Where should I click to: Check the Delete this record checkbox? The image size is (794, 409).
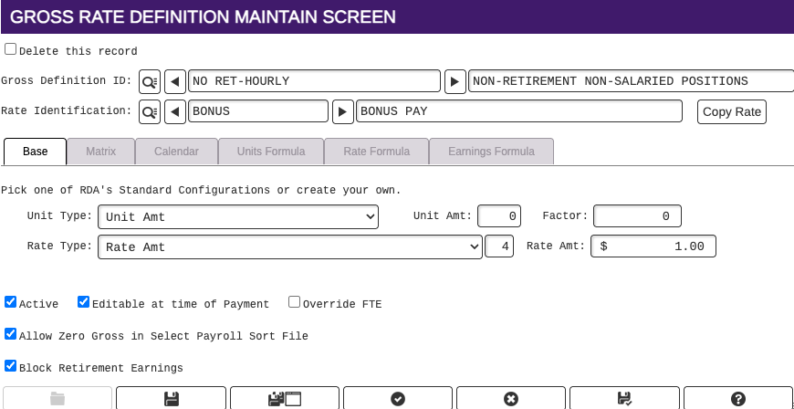(x=10, y=49)
